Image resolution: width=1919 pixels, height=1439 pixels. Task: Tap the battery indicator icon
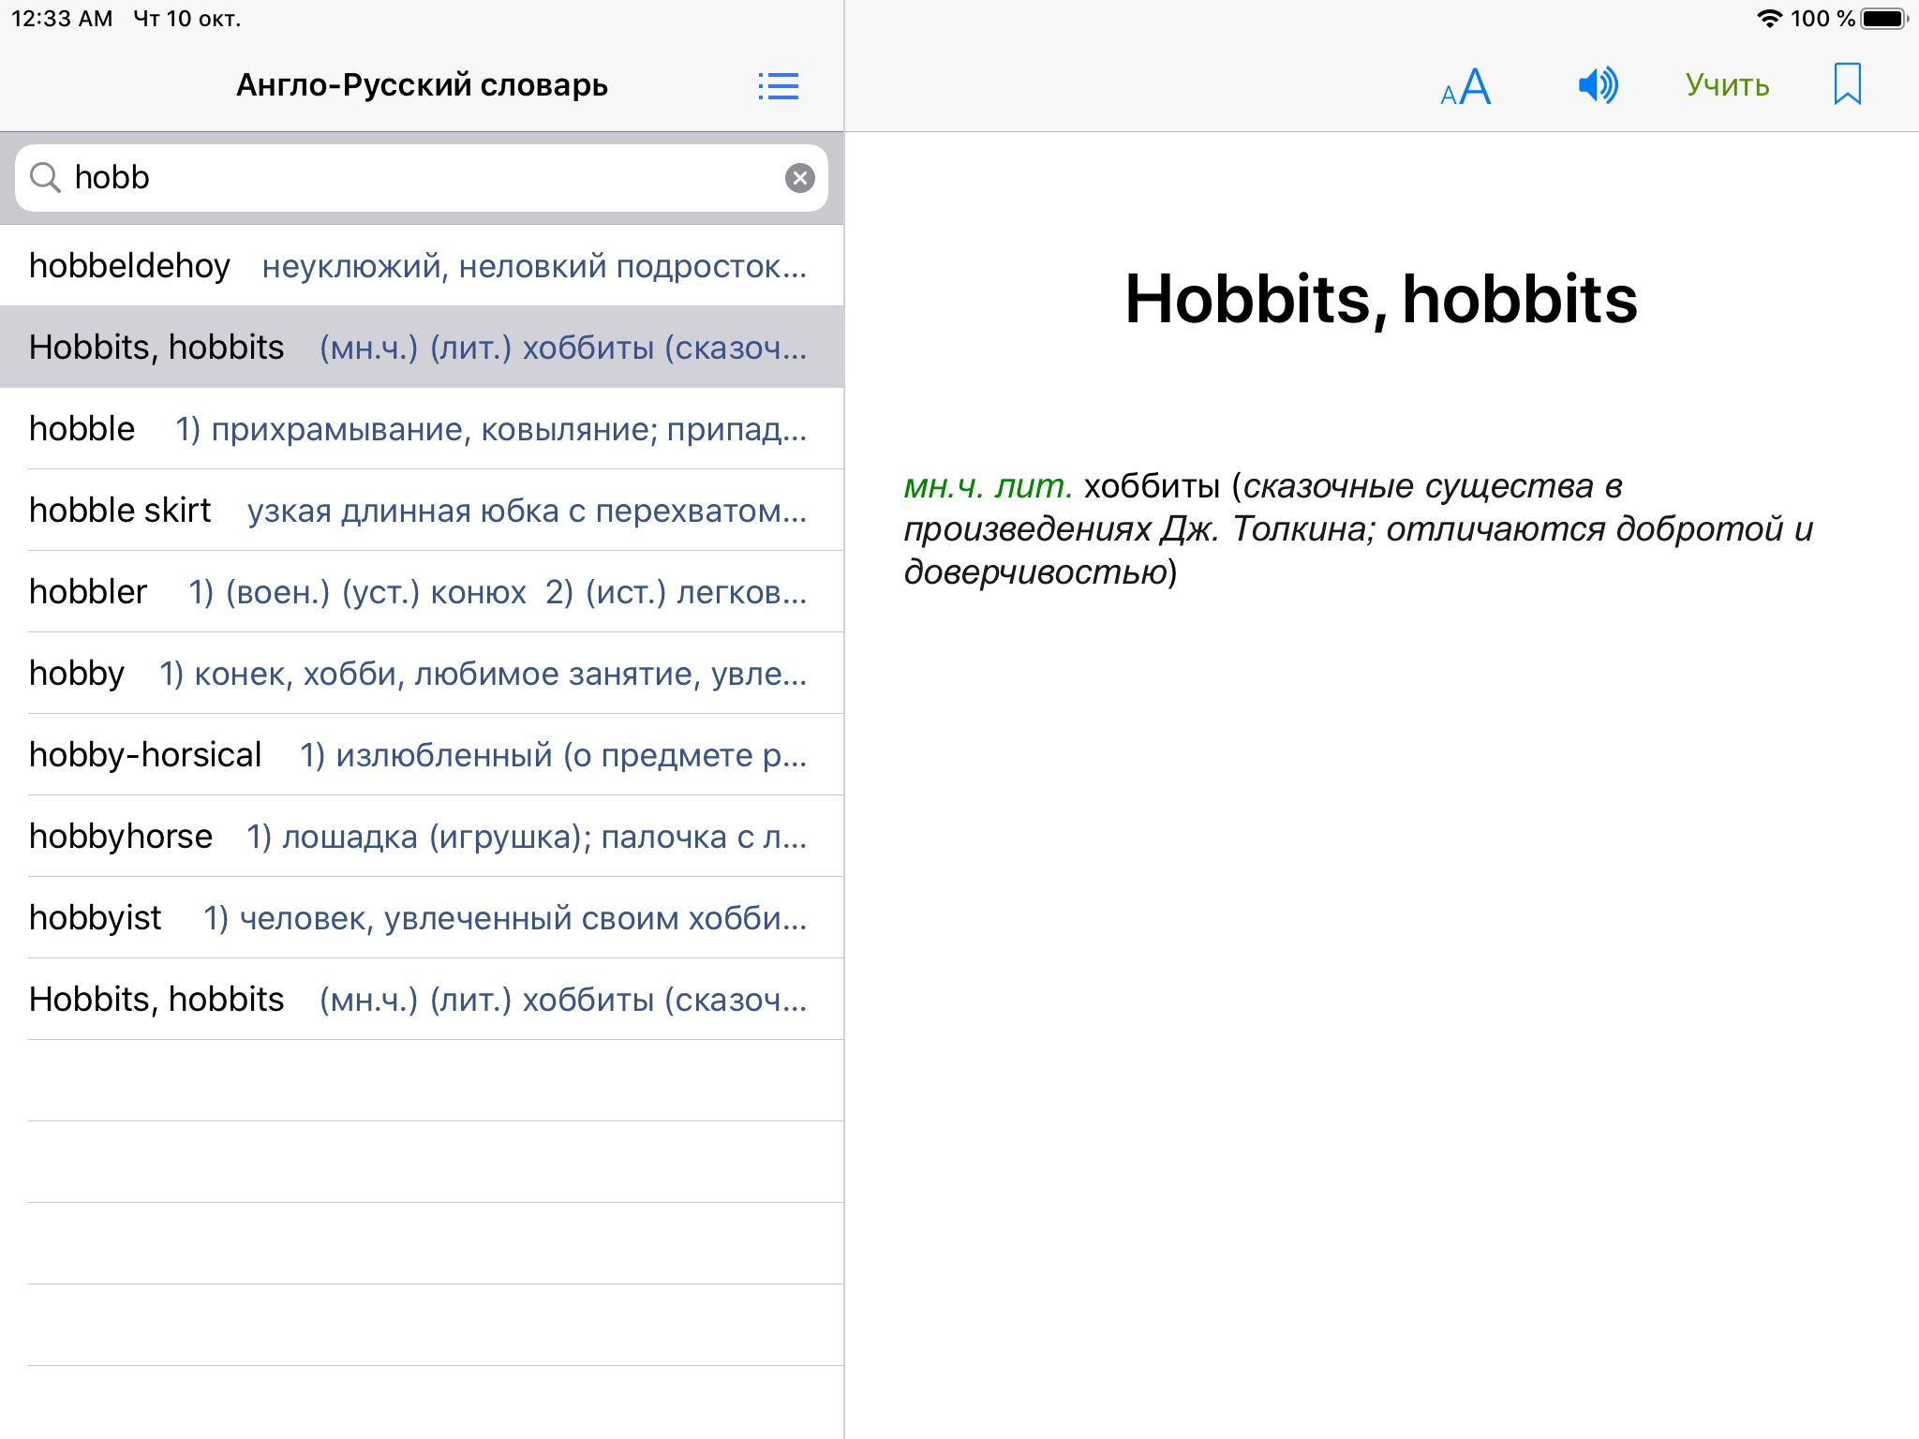(1883, 19)
